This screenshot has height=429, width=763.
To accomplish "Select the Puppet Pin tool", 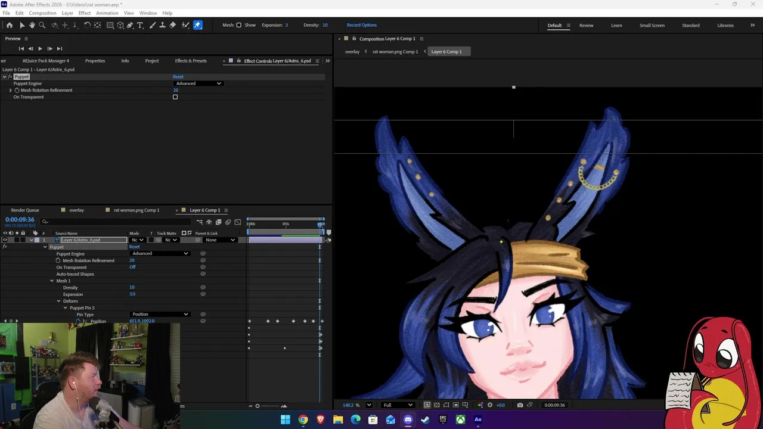I will coord(197,25).
